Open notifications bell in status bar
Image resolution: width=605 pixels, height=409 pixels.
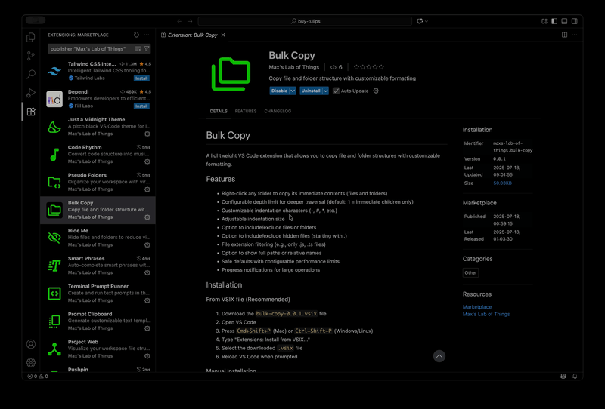[x=575, y=377]
